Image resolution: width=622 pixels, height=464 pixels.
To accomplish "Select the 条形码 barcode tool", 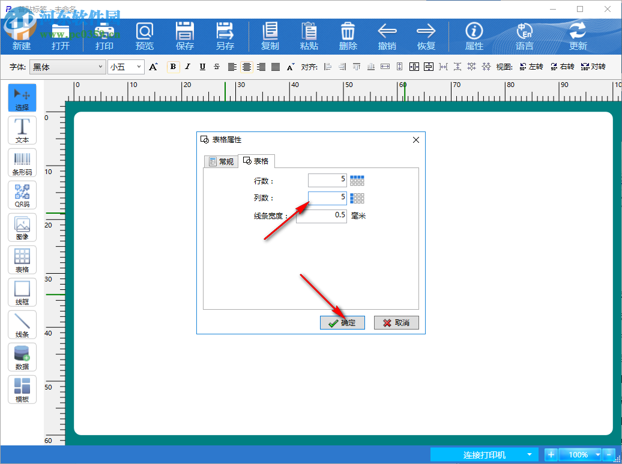I will (22, 163).
